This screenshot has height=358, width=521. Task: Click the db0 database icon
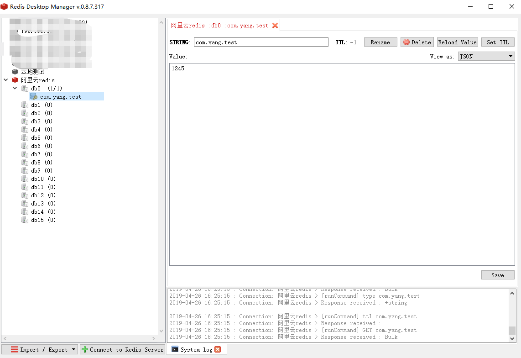coord(25,88)
